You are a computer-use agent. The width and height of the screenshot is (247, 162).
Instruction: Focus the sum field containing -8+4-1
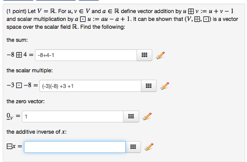click(x=86, y=55)
